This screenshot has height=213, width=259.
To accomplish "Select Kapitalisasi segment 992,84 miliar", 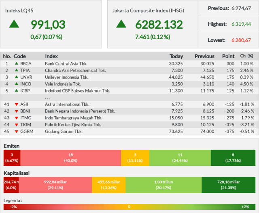I will 55,185.
